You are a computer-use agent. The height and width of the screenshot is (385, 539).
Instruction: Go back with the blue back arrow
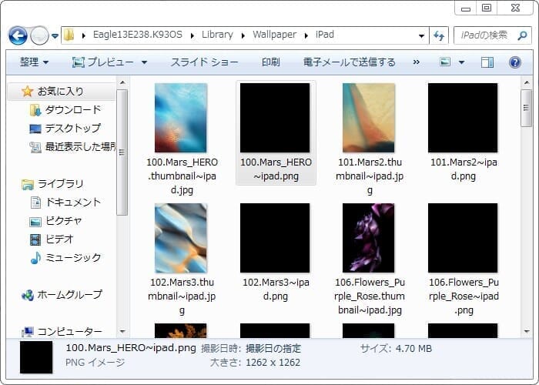(18, 35)
